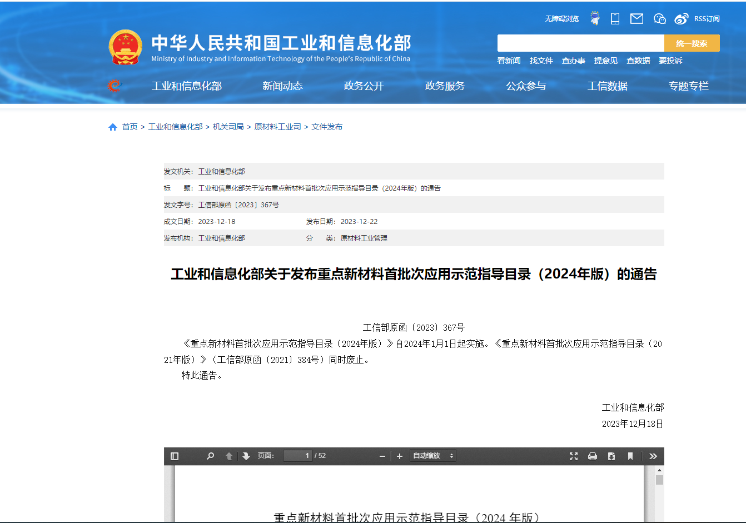Click the national emblem logo

click(x=126, y=47)
